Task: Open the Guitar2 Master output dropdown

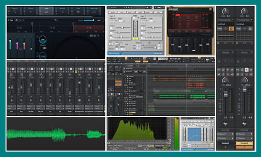Action: click(x=244, y=138)
